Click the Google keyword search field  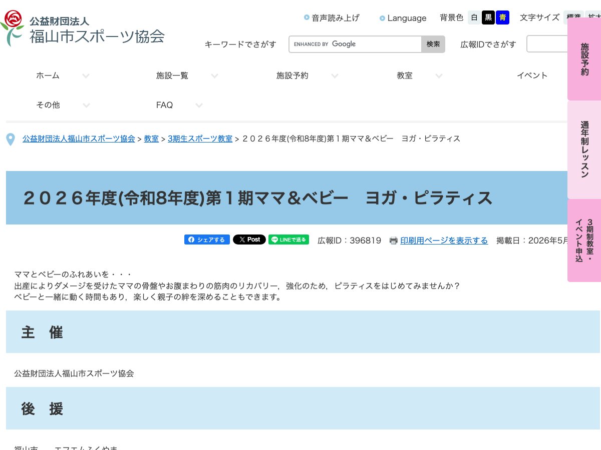pos(355,44)
